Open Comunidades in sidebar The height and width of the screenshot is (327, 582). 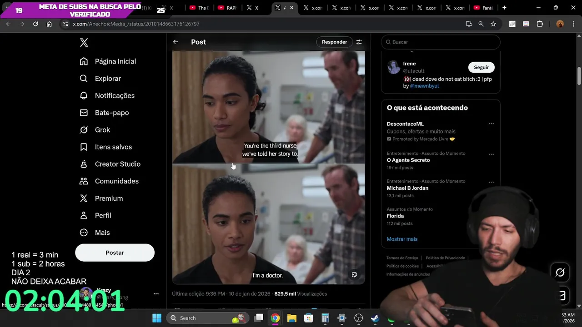point(109,181)
